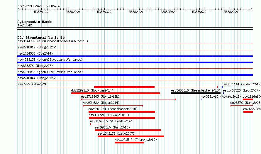The width and height of the screenshot is (261, 154).
Task: Select the 19q13.42 band label
Action: click(x=25, y=25)
